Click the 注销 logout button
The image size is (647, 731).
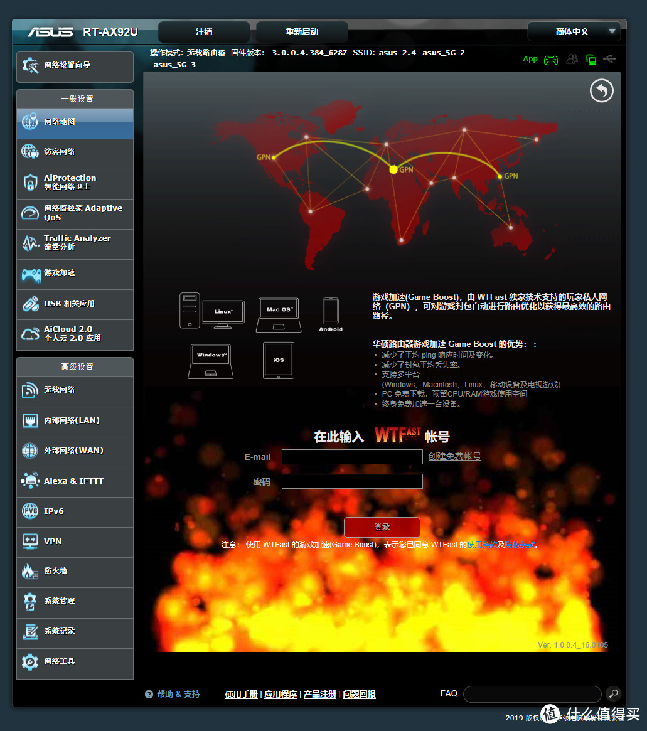(x=204, y=32)
